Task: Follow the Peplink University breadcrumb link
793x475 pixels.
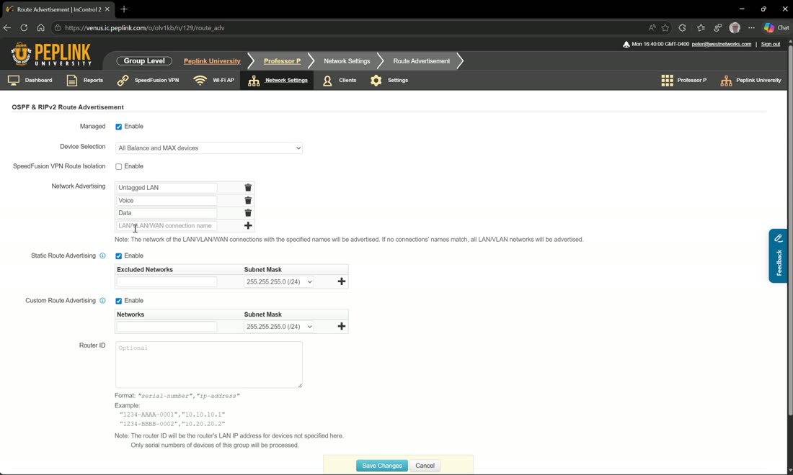Action: pyautogui.click(x=212, y=61)
